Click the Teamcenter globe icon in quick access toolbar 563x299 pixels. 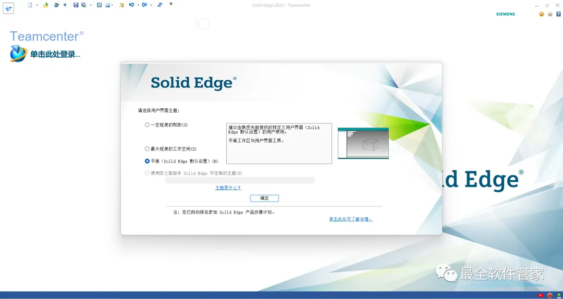point(56,5)
